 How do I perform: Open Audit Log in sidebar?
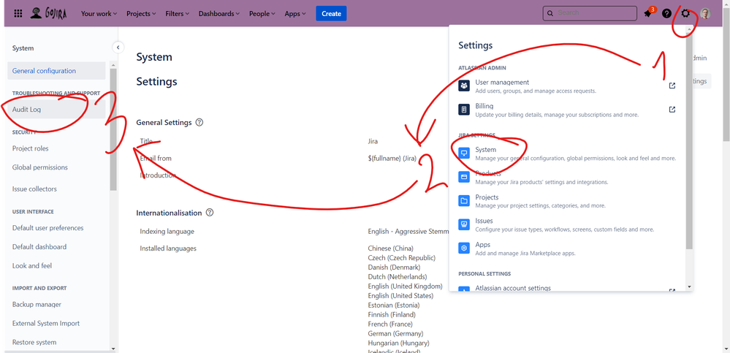pos(56,110)
